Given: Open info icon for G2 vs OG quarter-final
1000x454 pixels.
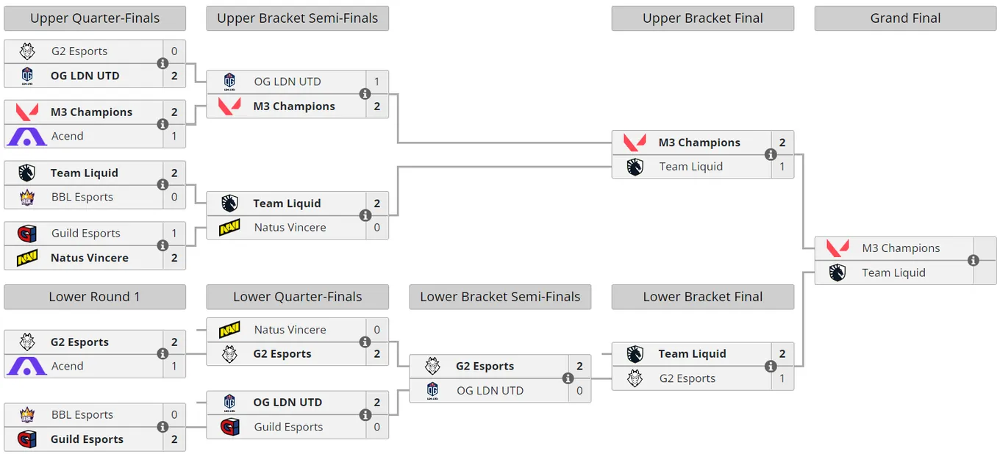Looking at the screenshot, I should [162, 63].
